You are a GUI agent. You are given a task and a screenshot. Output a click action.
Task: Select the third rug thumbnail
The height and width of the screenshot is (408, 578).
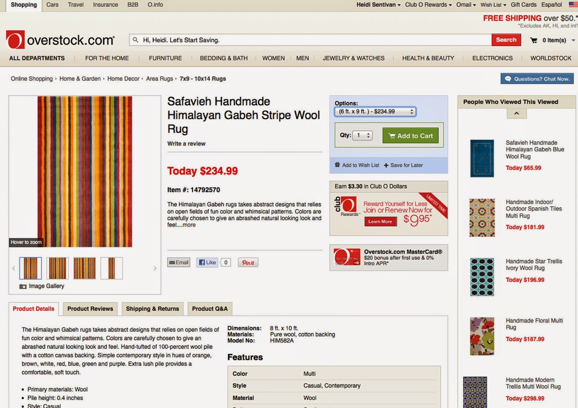click(x=85, y=268)
